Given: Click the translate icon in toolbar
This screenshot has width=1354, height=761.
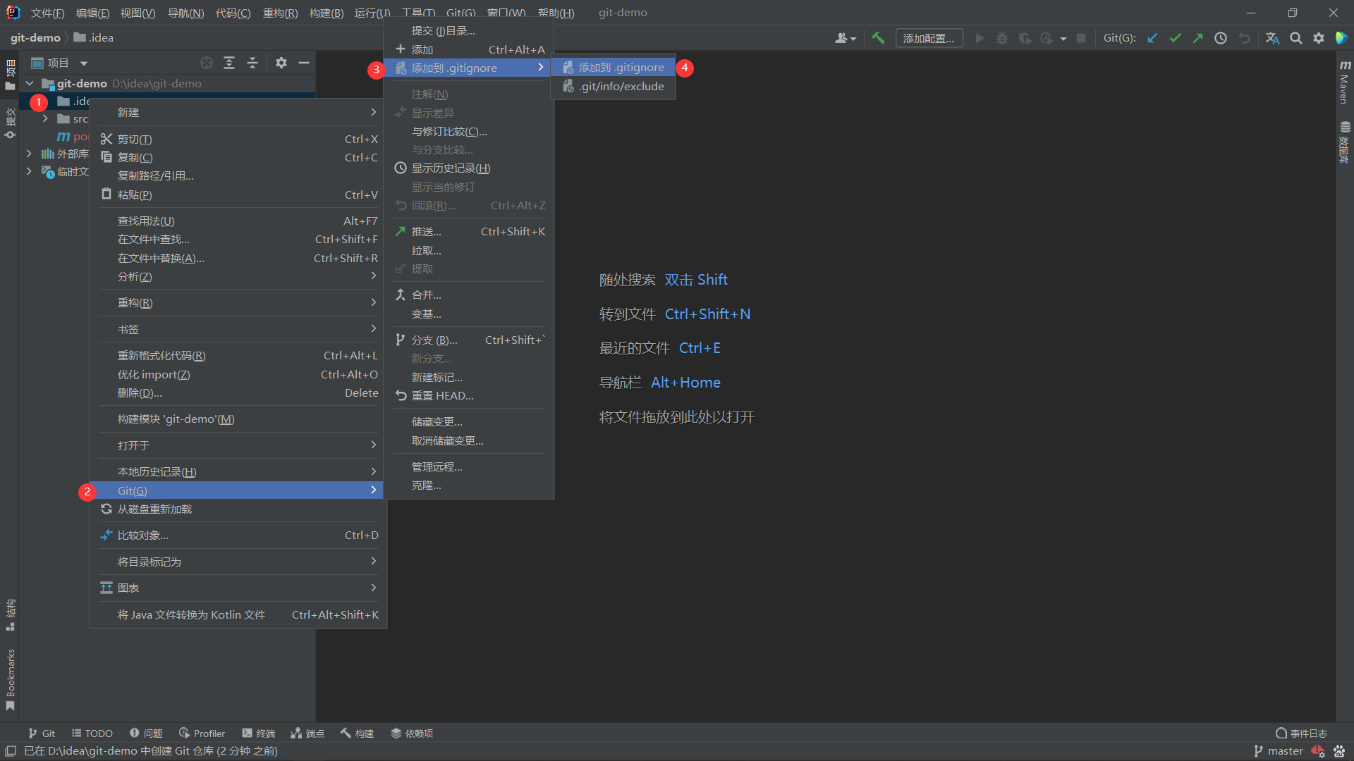Looking at the screenshot, I should tap(1272, 38).
